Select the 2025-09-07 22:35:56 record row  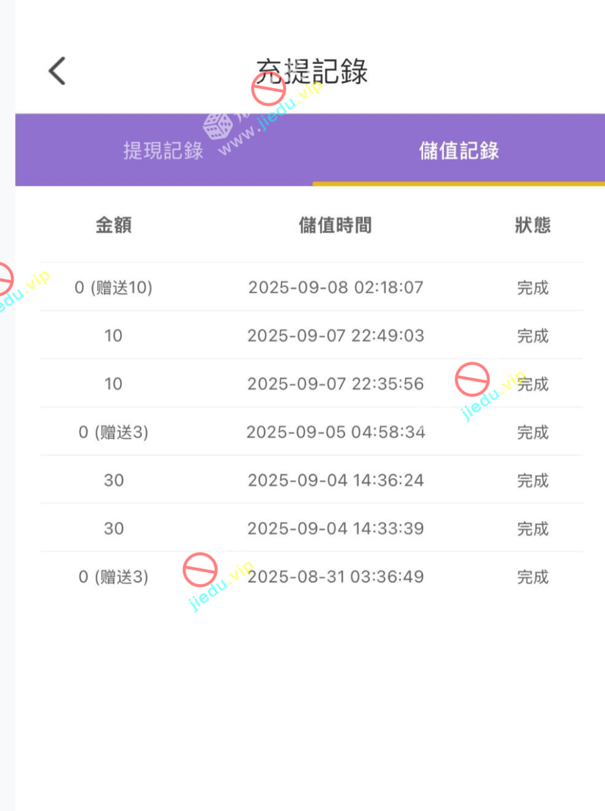pos(335,383)
